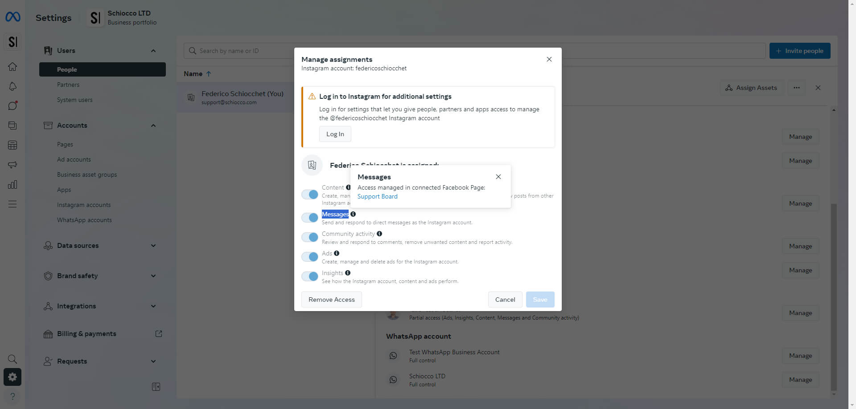Open the Insights bar chart icon
The width and height of the screenshot is (856, 409).
click(x=12, y=184)
